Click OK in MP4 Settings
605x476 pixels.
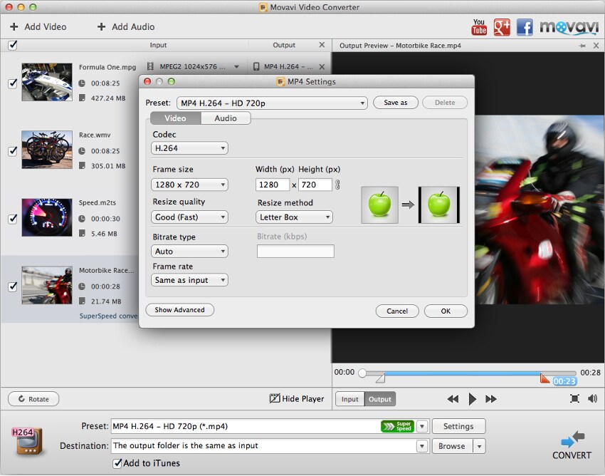point(446,311)
